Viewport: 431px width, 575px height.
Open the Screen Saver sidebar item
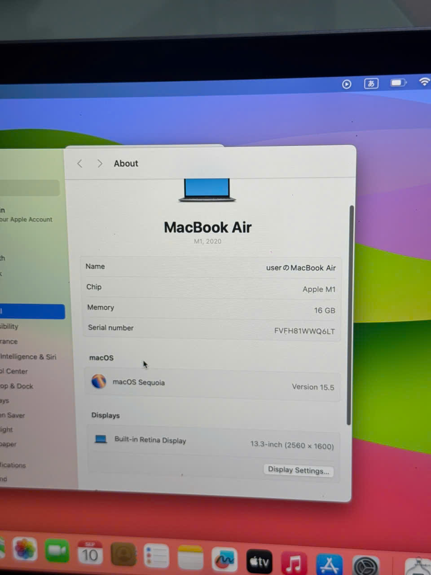(13, 415)
